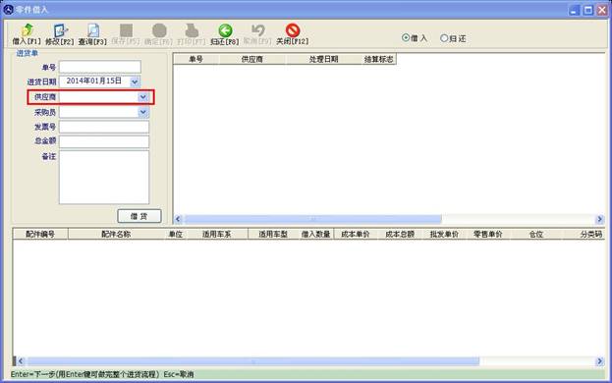The image size is (612, 383).
Task: Click the 处理日期 column header
Action: click(323, 59)
